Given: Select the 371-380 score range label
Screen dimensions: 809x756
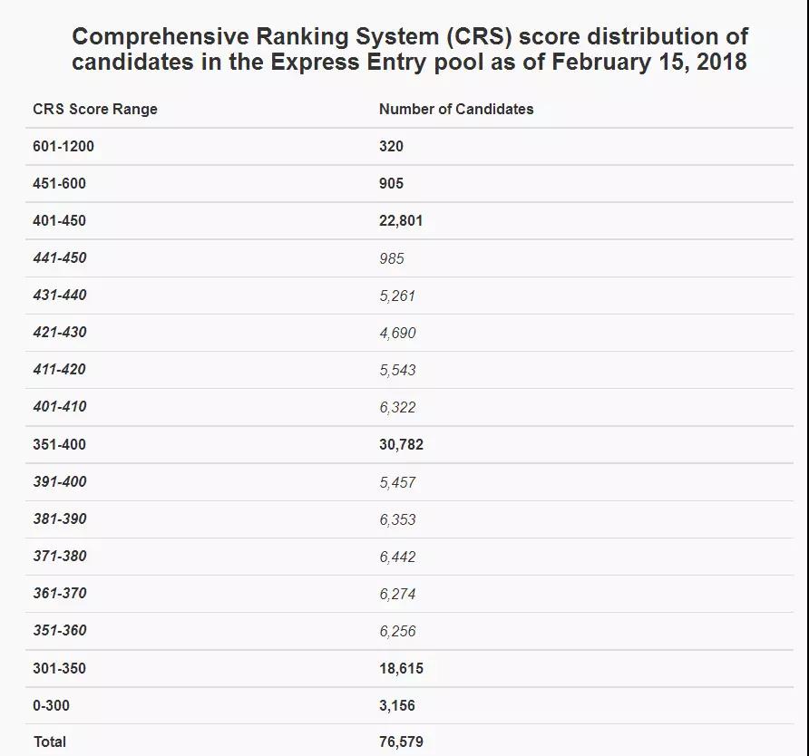Looking at the screenshot, I should [x=60, y=556].
